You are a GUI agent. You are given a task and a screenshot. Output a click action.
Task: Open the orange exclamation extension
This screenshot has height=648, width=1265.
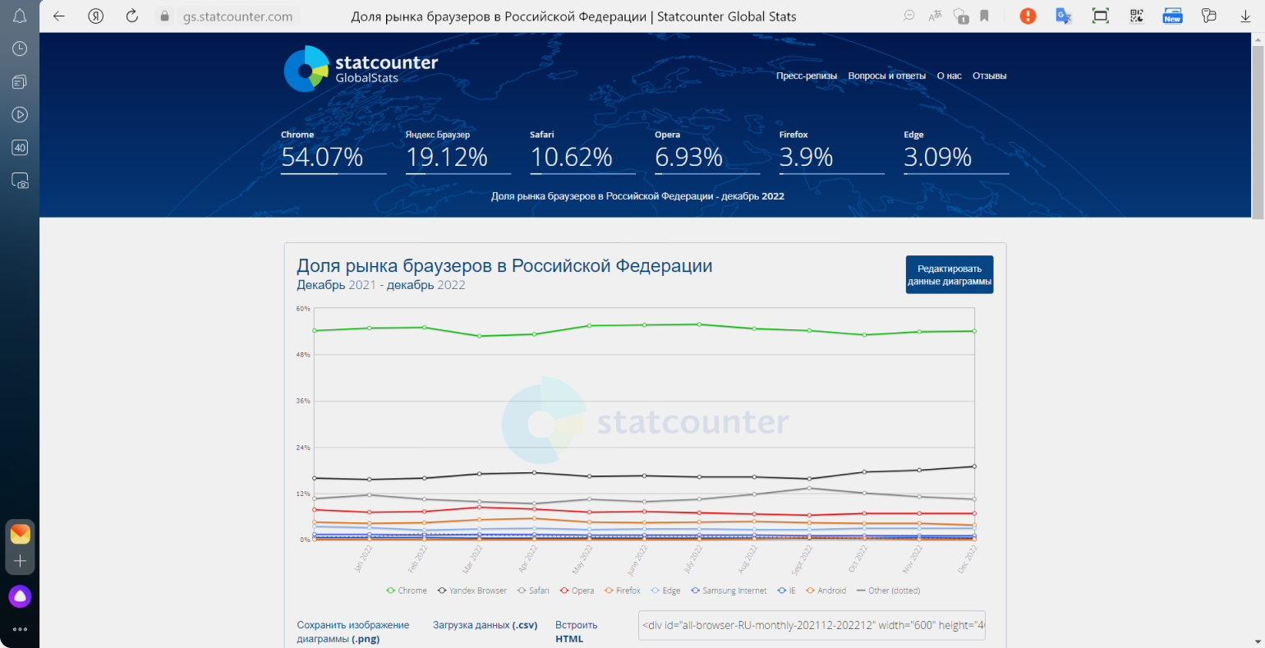1028,16
